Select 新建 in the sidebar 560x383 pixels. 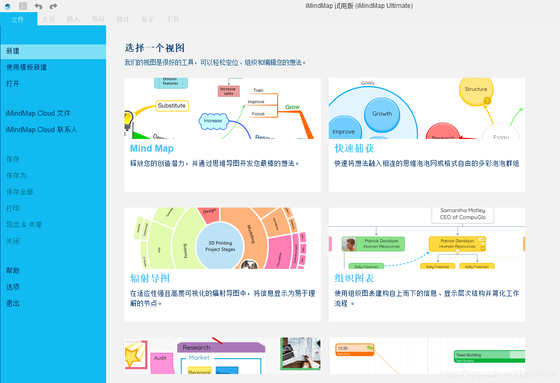[53, 51]
